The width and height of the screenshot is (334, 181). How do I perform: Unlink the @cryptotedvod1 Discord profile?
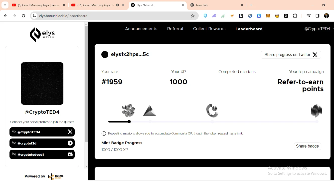pos(14,154)
